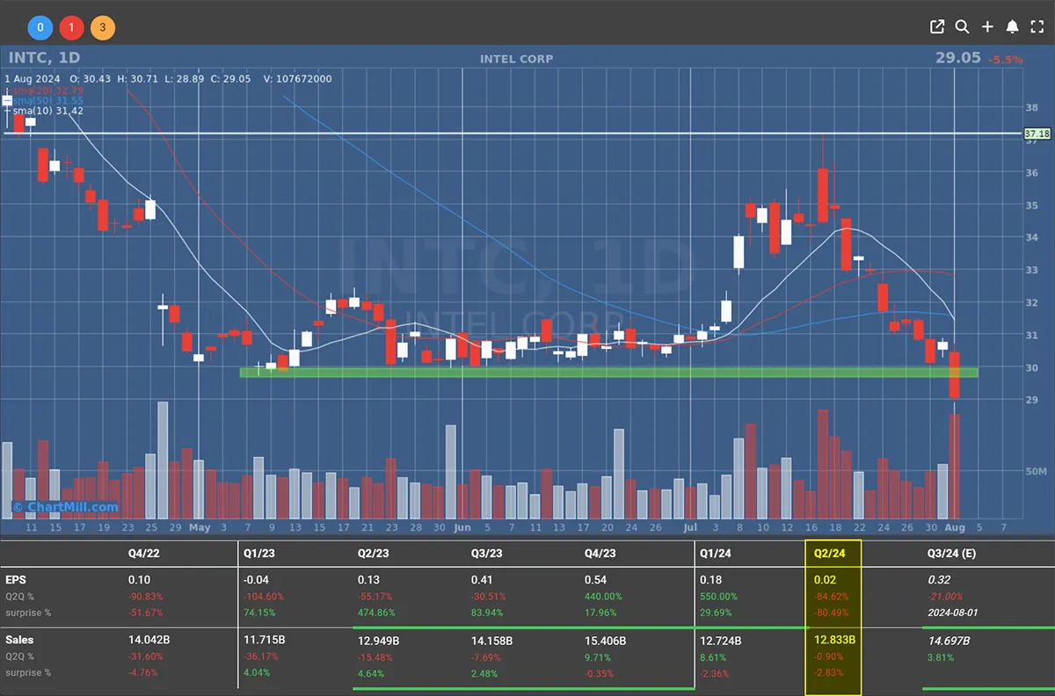Click the Sales surprise -2.83% cell

tap(831, 671)
